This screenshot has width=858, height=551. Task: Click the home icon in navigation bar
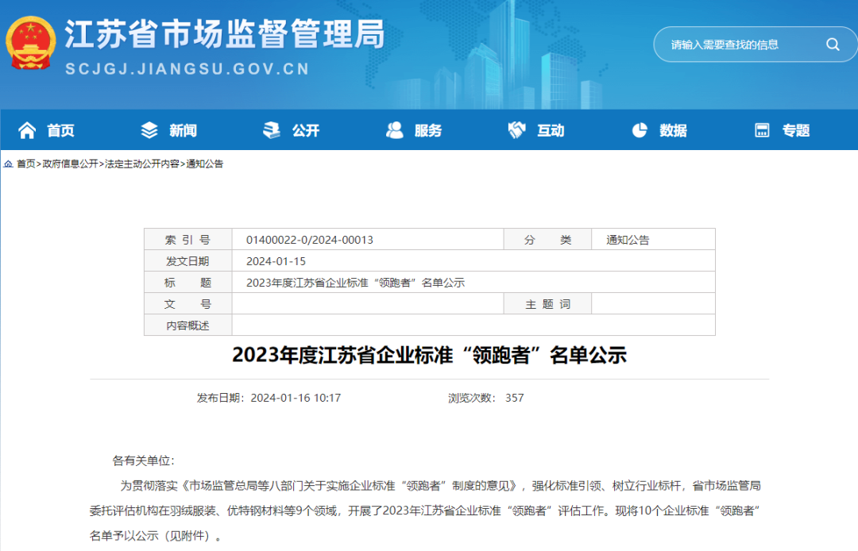[27, 130]
